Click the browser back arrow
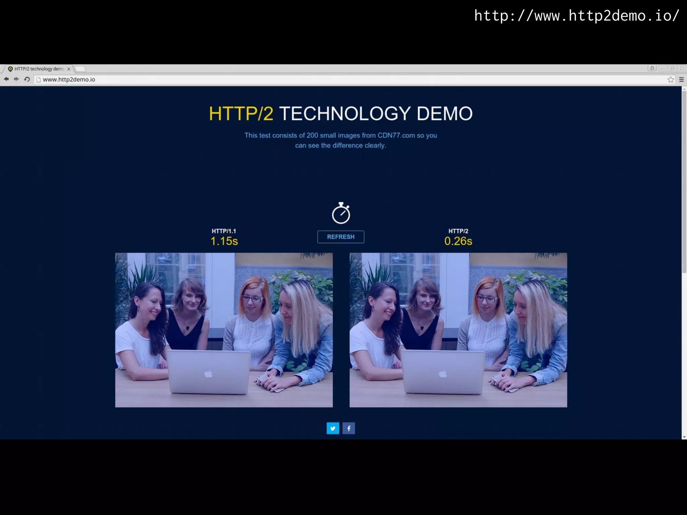 pyautogui.click(x=6, y=79)
